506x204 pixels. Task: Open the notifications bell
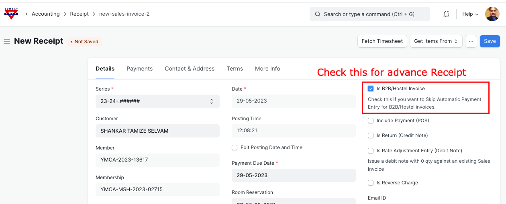tap(446, 14)
